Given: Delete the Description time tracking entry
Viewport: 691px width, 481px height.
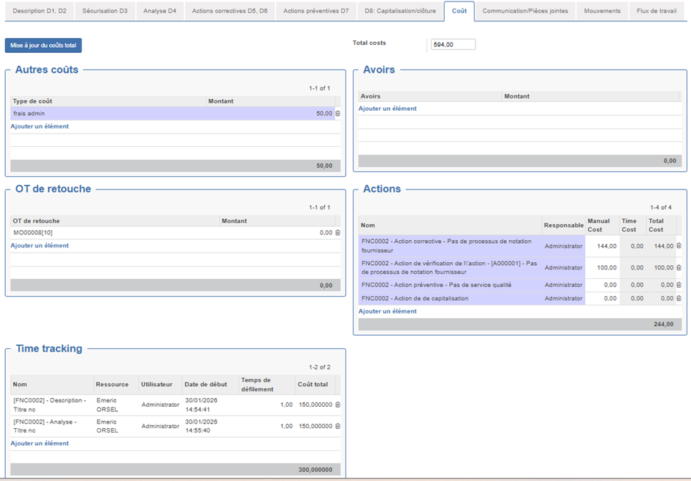Looking at the screenshot, I should click(x=338, y=405).
